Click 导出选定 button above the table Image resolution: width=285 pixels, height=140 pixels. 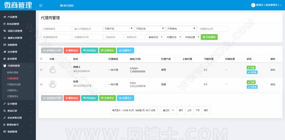tap(90, 50)
